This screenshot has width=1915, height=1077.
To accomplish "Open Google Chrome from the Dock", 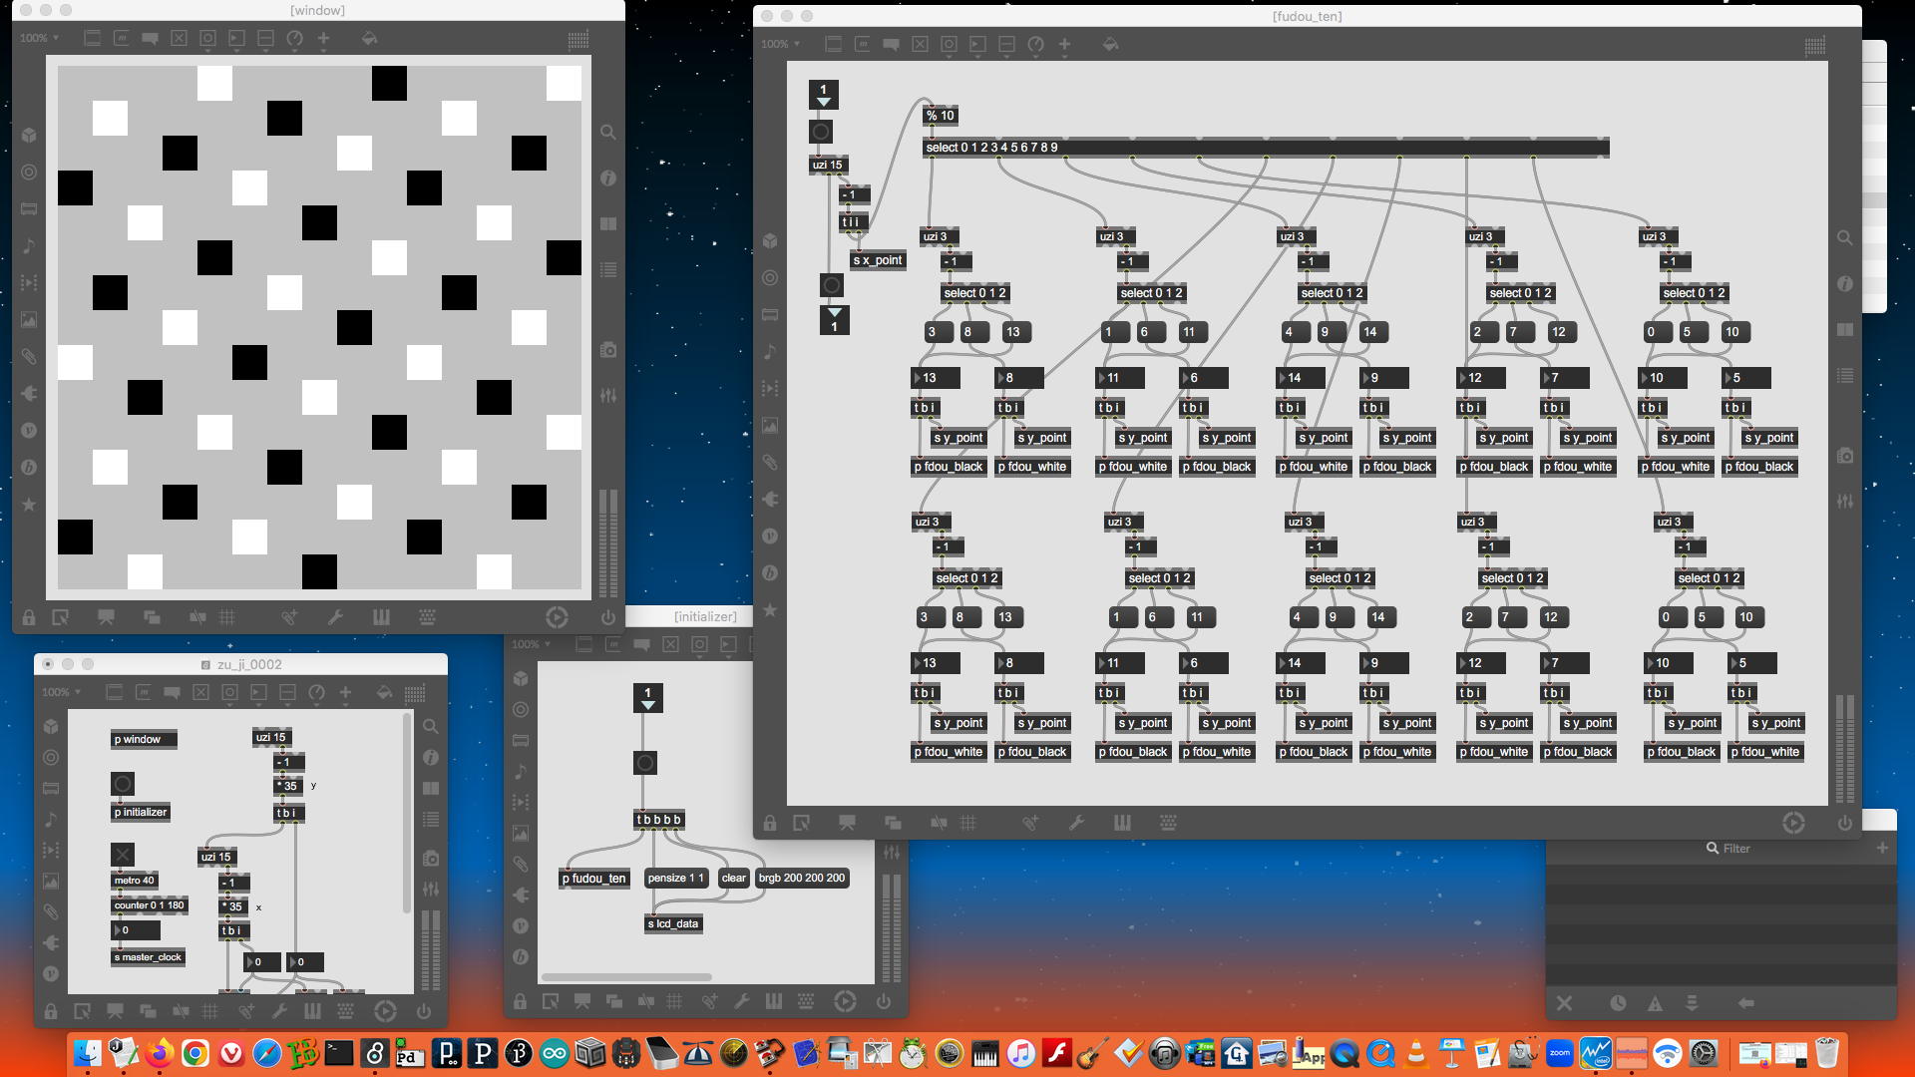I will coord(195,1053).
